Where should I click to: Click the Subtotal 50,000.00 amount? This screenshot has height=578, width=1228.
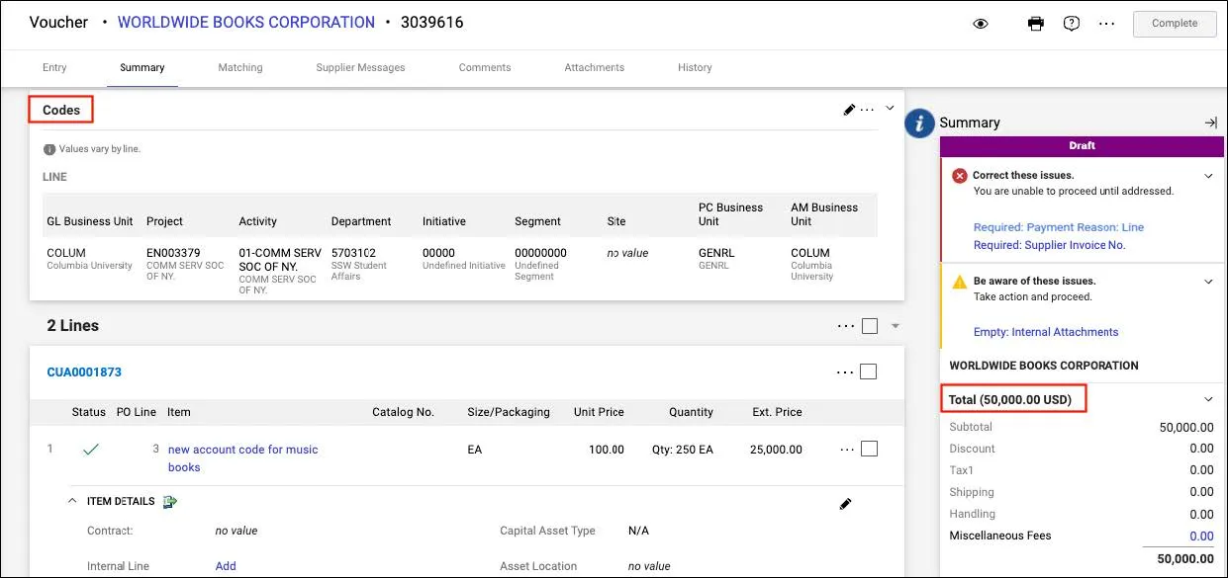click(1186, 428)
